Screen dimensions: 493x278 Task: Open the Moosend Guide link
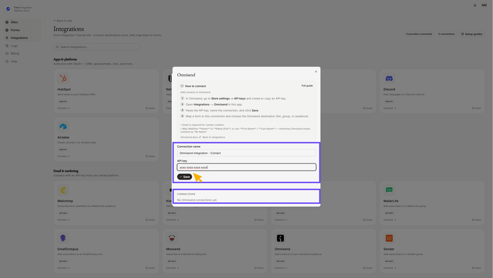coord(259,268)
